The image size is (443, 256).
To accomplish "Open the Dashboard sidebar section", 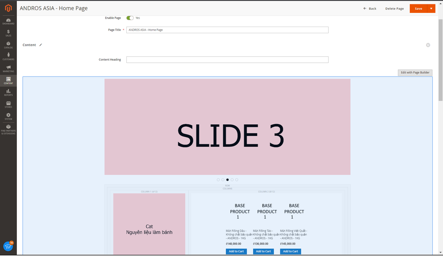I will [8, 21].
